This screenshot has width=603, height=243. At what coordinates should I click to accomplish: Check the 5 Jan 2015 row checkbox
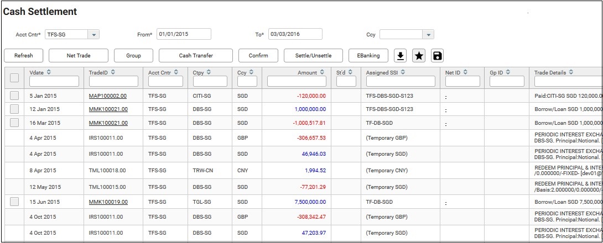pyautogui.click(x=14, y=95)
